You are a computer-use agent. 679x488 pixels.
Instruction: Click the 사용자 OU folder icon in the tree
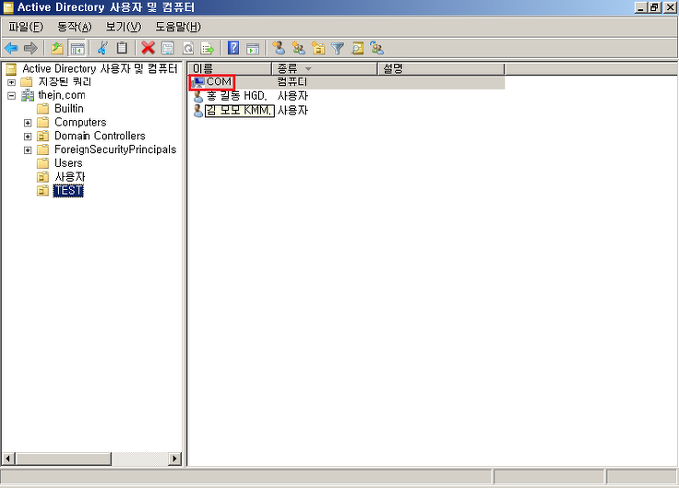pos(43,177)
